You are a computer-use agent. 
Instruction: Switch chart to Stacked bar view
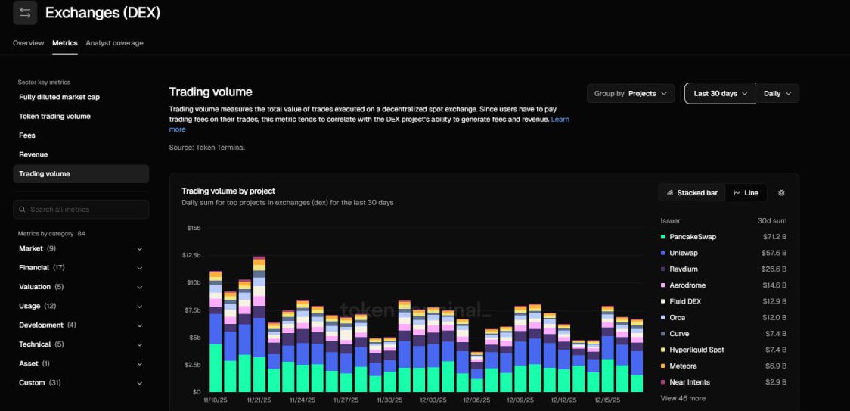(692, 193)
